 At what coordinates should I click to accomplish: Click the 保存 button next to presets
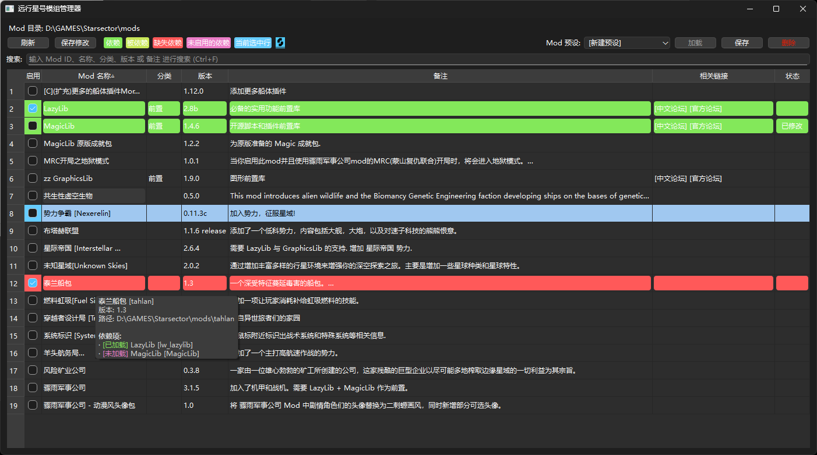(x=741, y=42)
